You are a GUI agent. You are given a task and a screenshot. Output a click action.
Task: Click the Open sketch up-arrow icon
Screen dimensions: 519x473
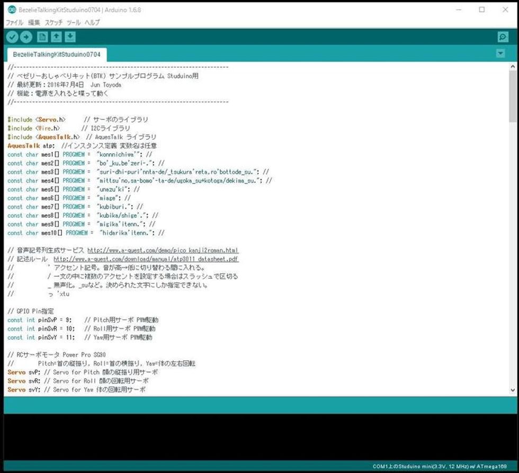[x=56, y=37]
